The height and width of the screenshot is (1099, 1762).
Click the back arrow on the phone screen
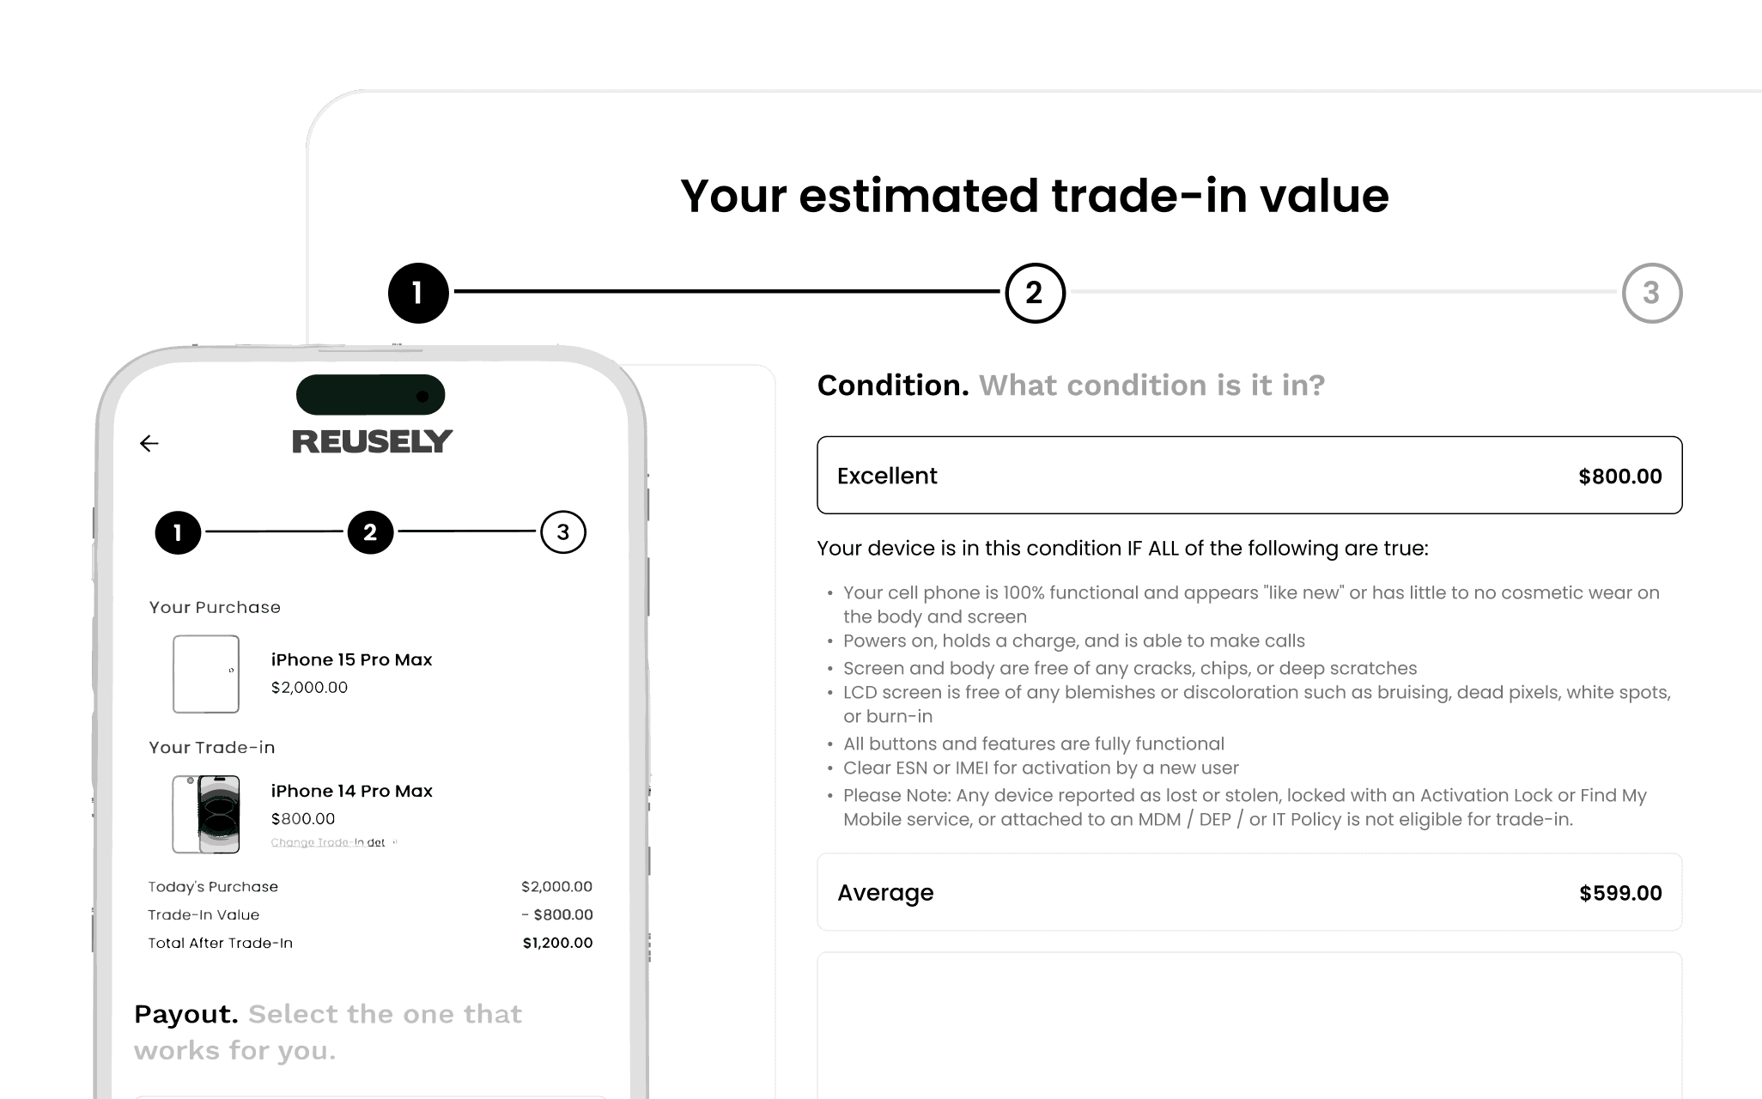point(150,442)
